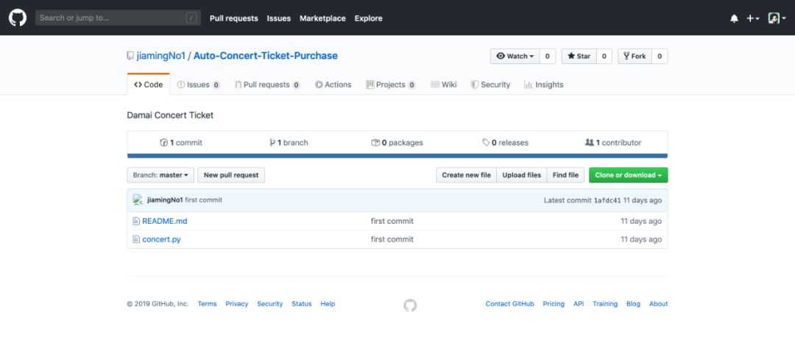The image size is (795, 340).
Task: Open the Insights tab
Action: pos(543,85)
